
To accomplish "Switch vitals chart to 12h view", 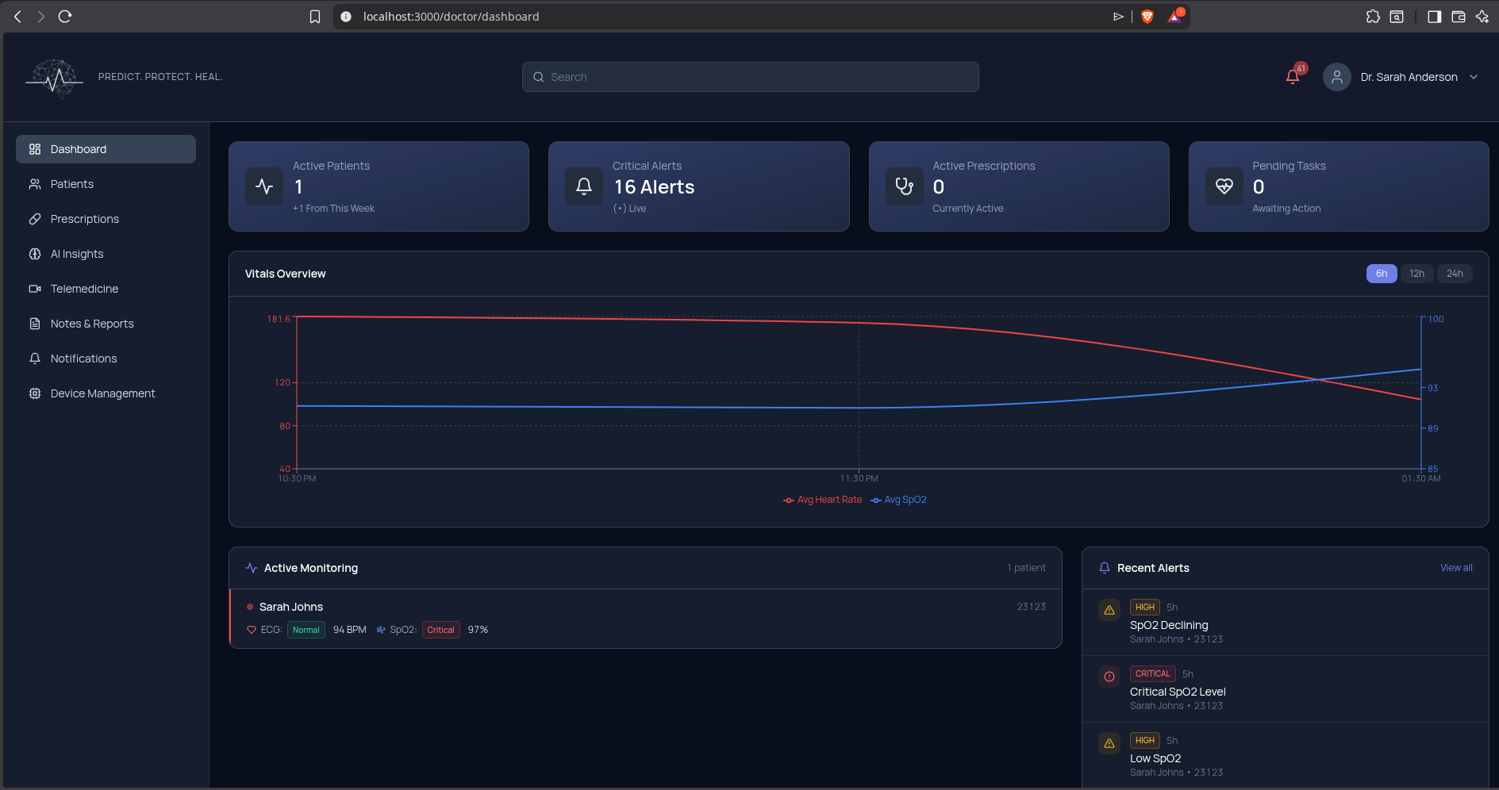I will pos(1417,273).
